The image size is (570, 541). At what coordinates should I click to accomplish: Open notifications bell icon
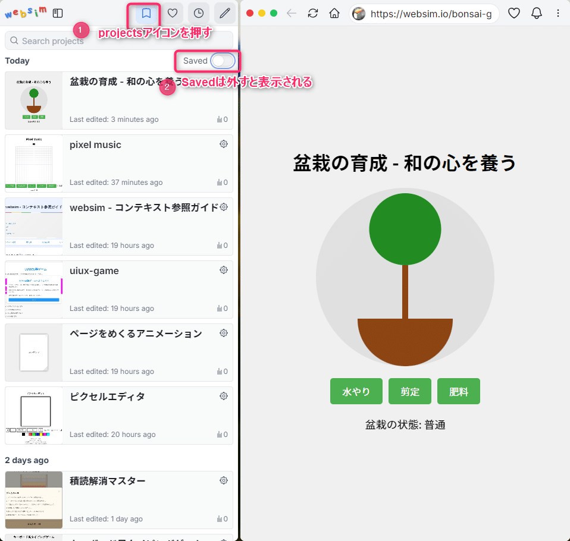pyautogui.click(x=537, y=14)
